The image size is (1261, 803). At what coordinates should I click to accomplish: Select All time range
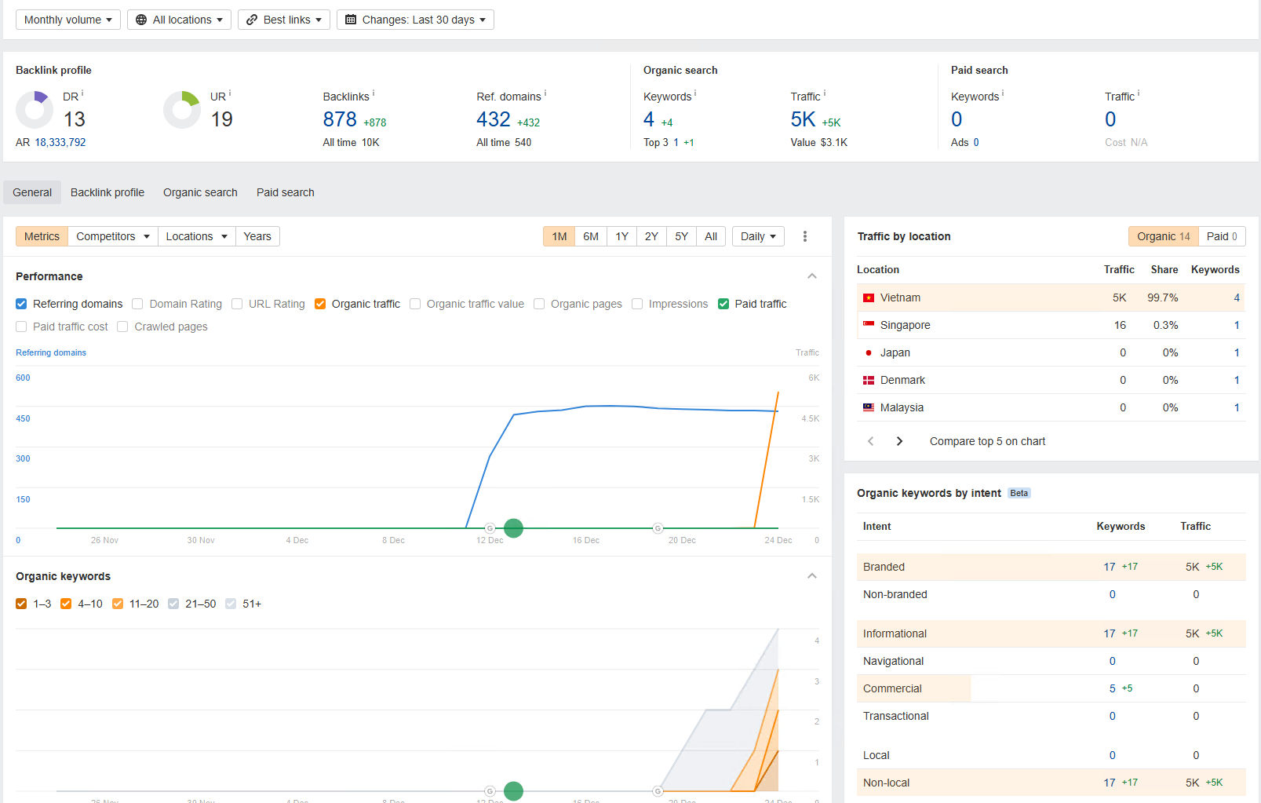click(x=711, y=236)
